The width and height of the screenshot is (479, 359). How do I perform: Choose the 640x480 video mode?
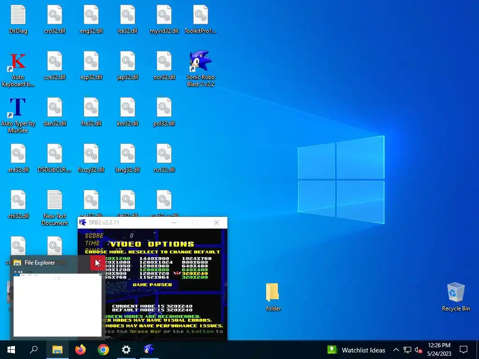[x=195, y=266]
